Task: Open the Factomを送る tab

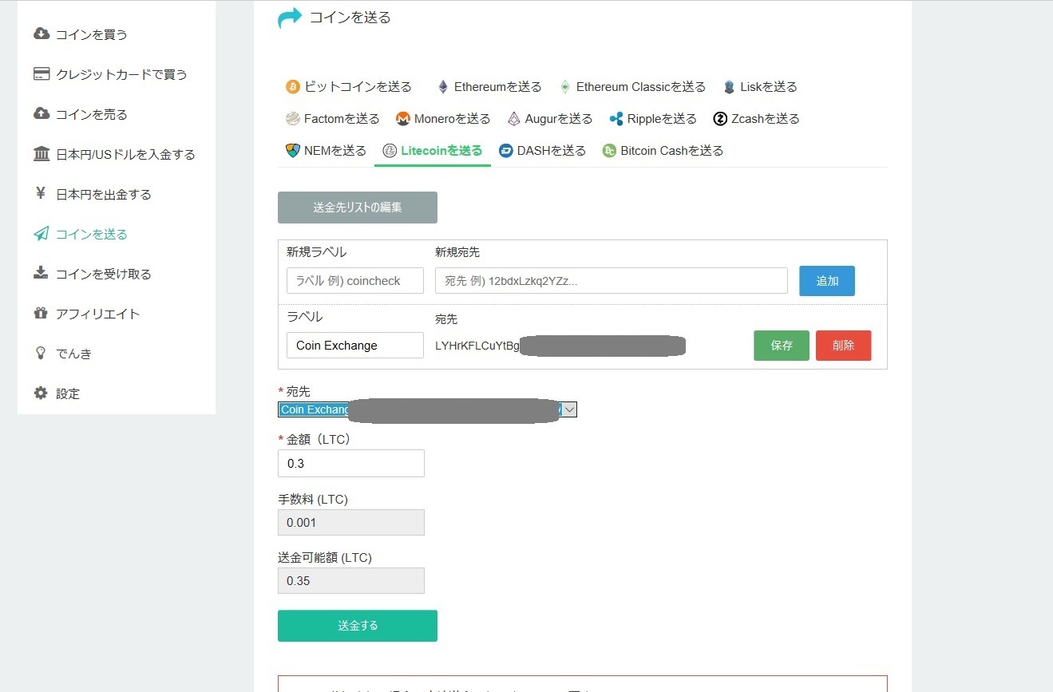Action: pos(332,118)
